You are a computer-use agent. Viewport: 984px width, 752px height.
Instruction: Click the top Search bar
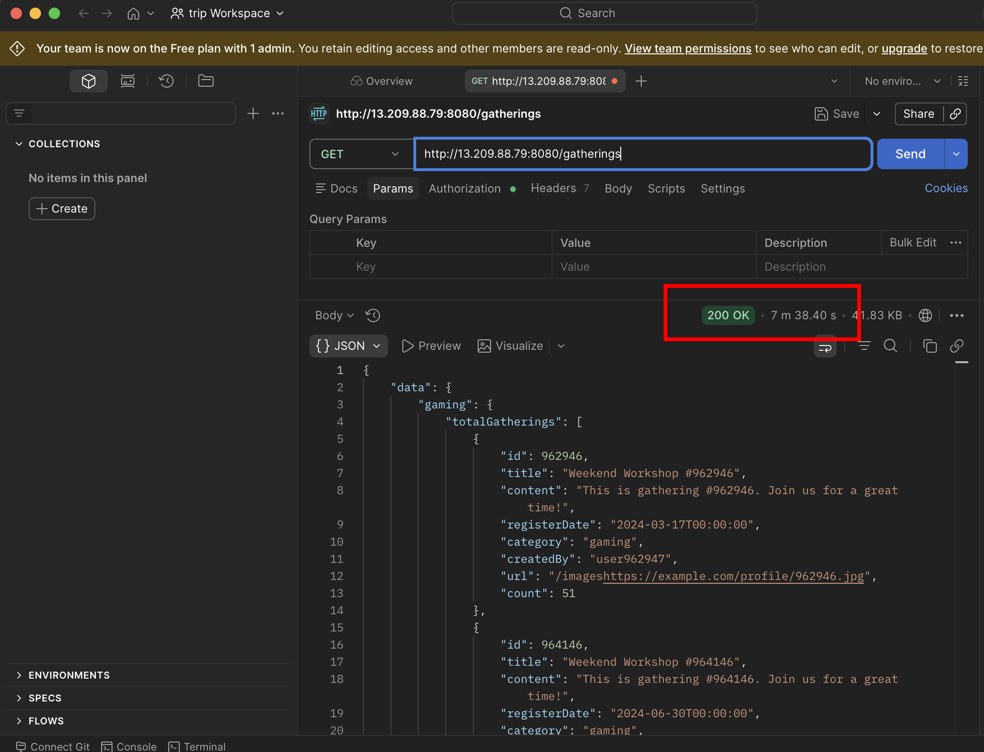pos(604,13)
